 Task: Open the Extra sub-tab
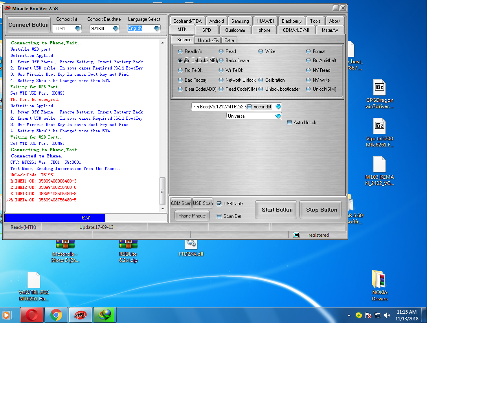tap(229, 40)
